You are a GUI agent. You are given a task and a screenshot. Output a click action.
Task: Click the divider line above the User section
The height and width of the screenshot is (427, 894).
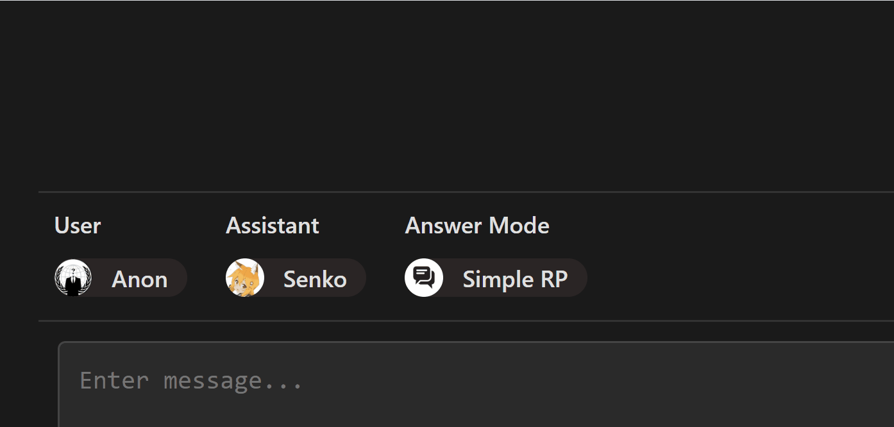click(449, 192)
